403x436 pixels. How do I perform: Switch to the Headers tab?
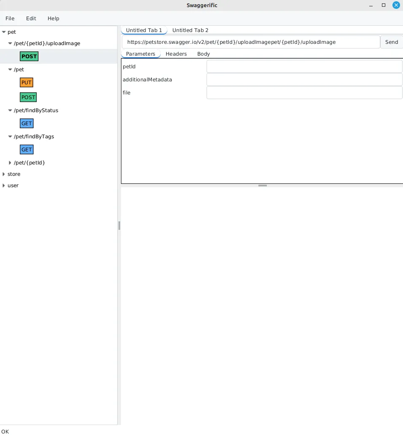tap(176, 54)
